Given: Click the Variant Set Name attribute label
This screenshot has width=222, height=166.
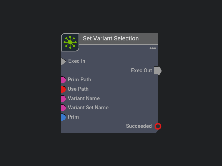Looking at the screenshot, I should pos(88,108).
